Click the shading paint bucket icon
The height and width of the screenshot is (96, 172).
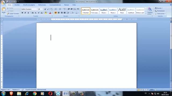72,13
